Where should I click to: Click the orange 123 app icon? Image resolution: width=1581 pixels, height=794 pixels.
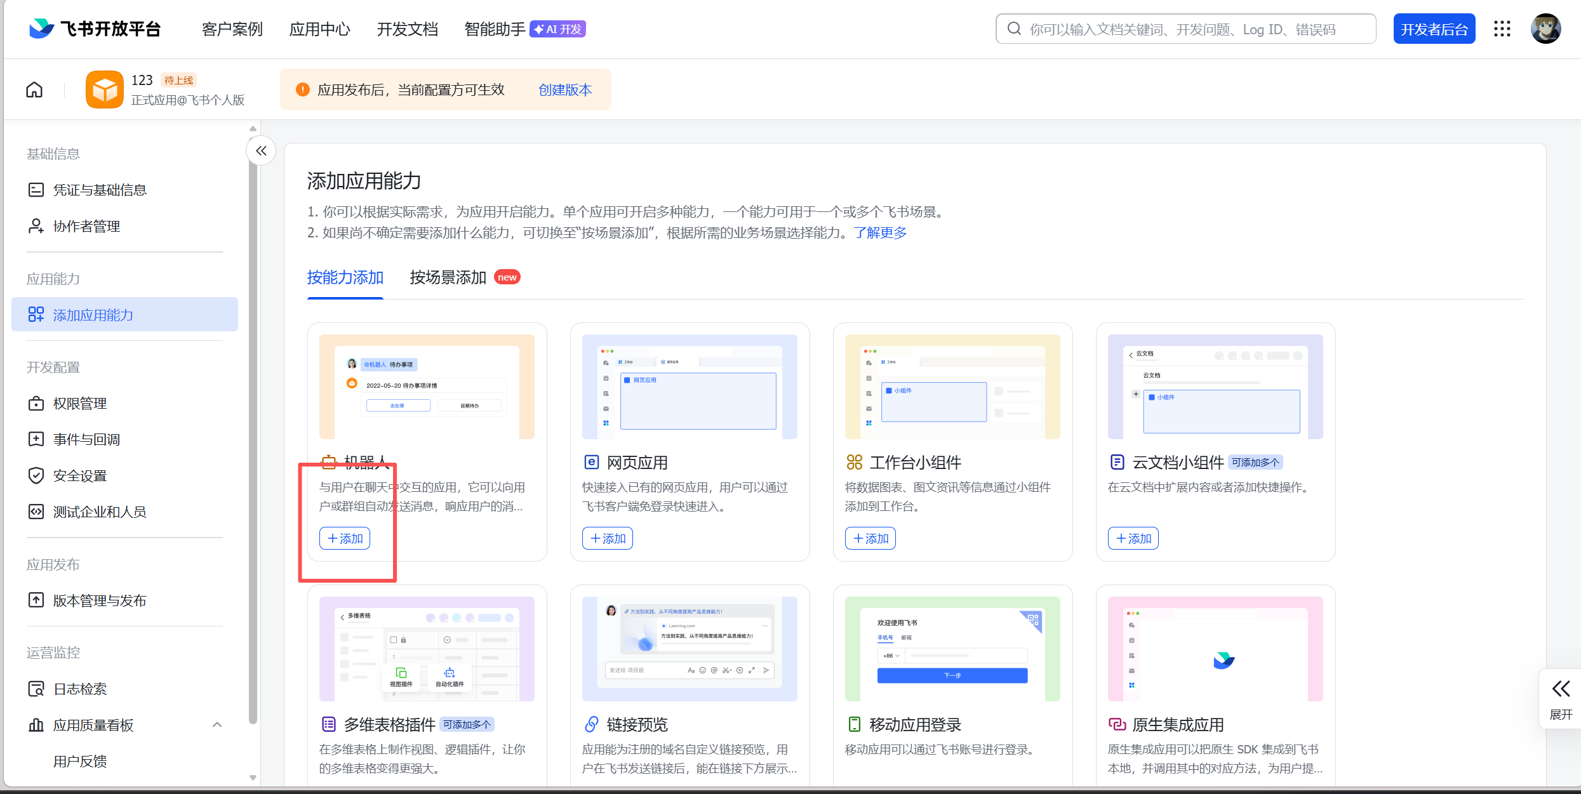point(104,89)
